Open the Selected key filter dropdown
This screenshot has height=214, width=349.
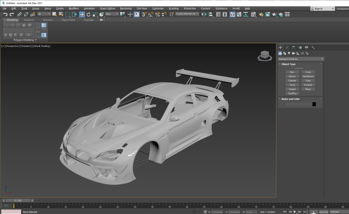pyautogui.click(x=339, y=212)
